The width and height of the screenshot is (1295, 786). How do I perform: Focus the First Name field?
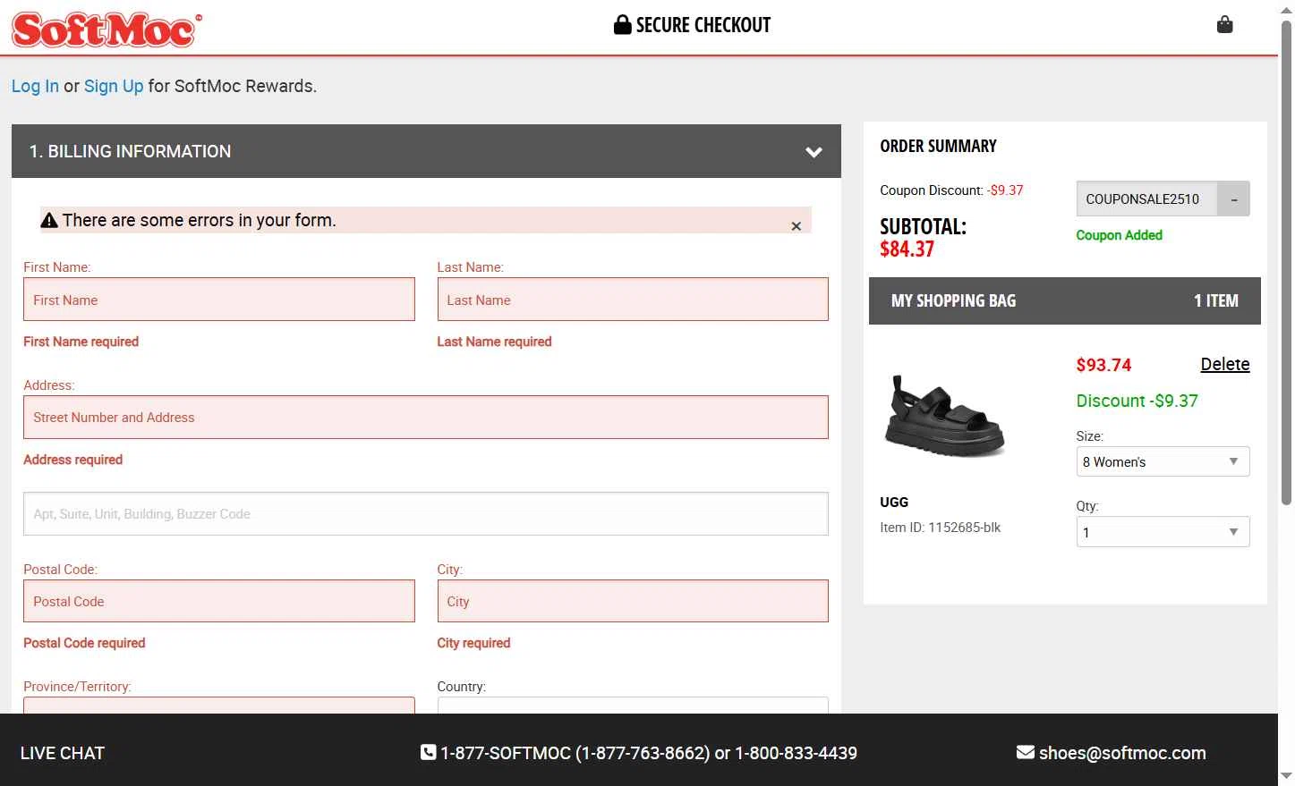click(219, 300)
